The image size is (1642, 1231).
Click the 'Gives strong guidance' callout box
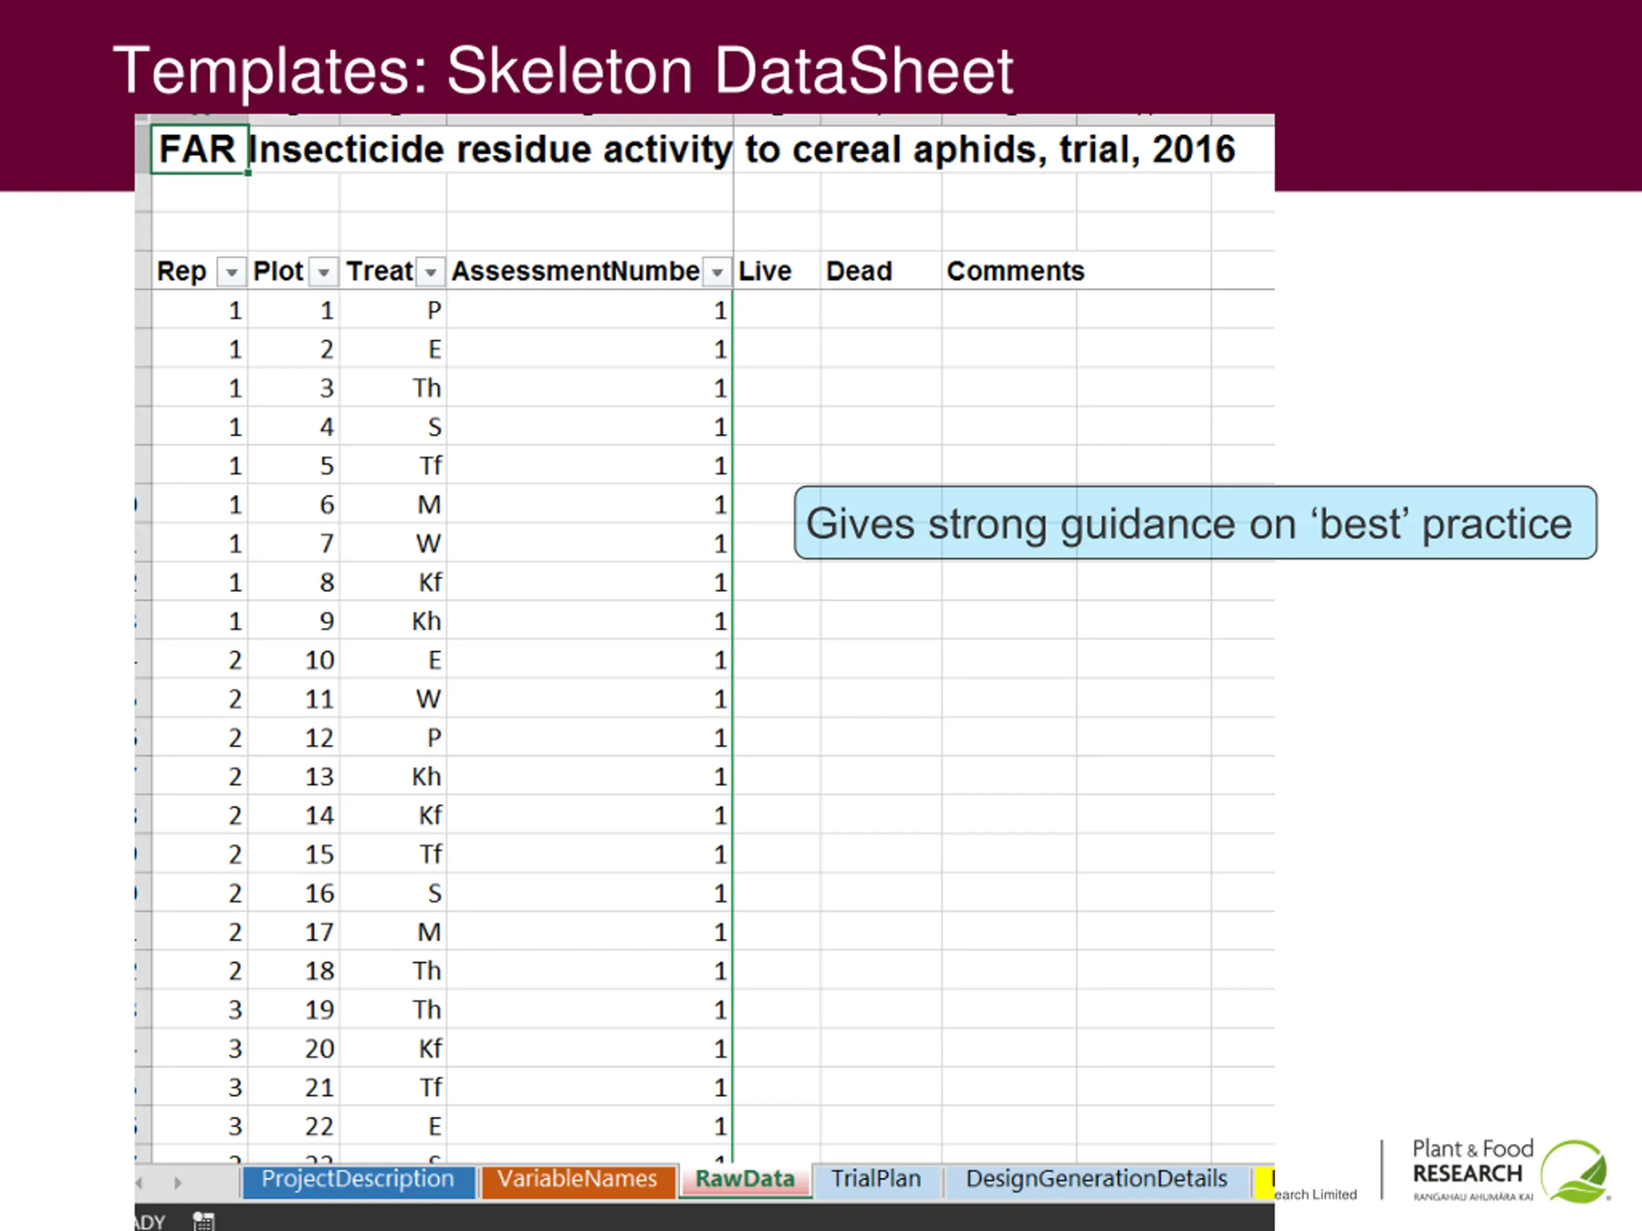tap(1194, 523)
